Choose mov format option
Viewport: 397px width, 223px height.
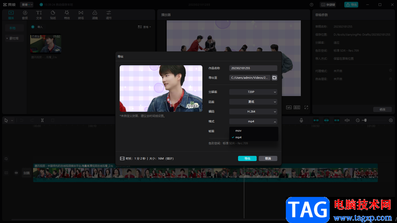(254, 131)
